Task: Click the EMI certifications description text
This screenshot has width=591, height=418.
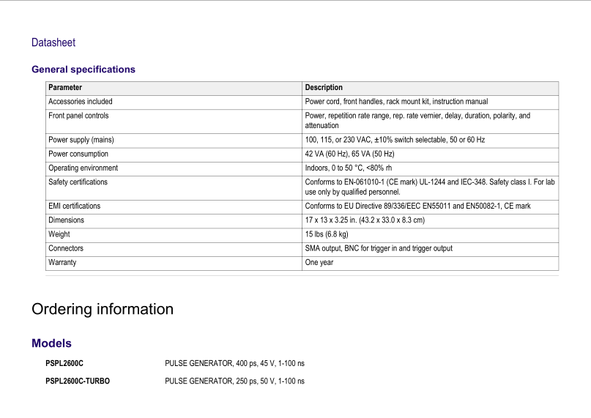Action: tap(417, 206)
